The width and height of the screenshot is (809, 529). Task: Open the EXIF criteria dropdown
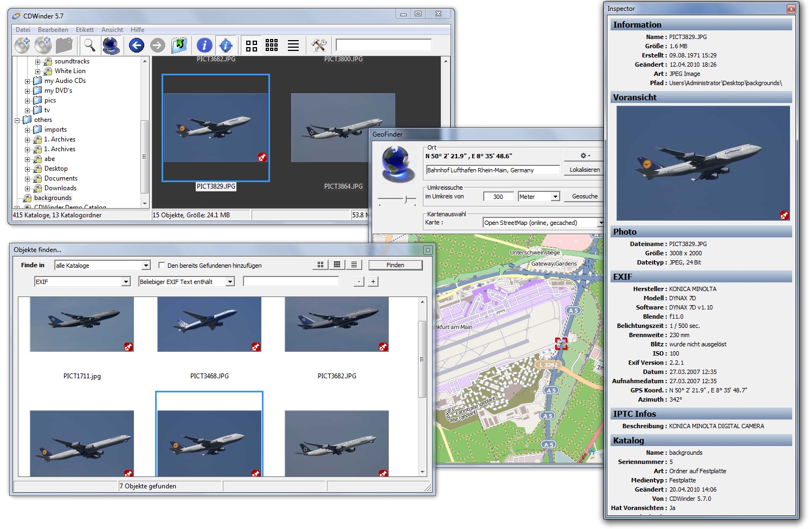coord(126,281)
